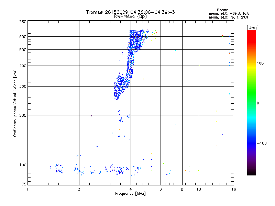Click the x-axis tick label '8'
The height and width of the screenshot is (206, 275).
[182, 189]
